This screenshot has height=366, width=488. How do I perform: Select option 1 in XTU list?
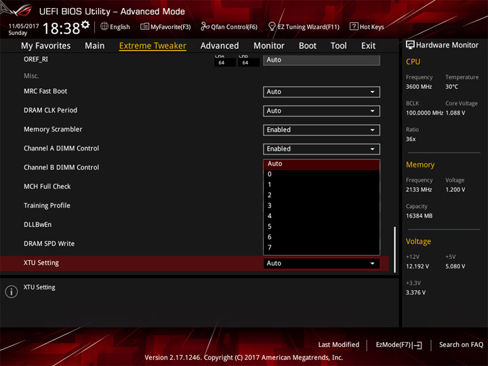pos(321,185)
